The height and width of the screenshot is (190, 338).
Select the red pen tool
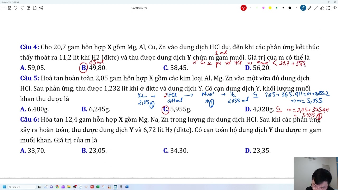coord(243,8)
